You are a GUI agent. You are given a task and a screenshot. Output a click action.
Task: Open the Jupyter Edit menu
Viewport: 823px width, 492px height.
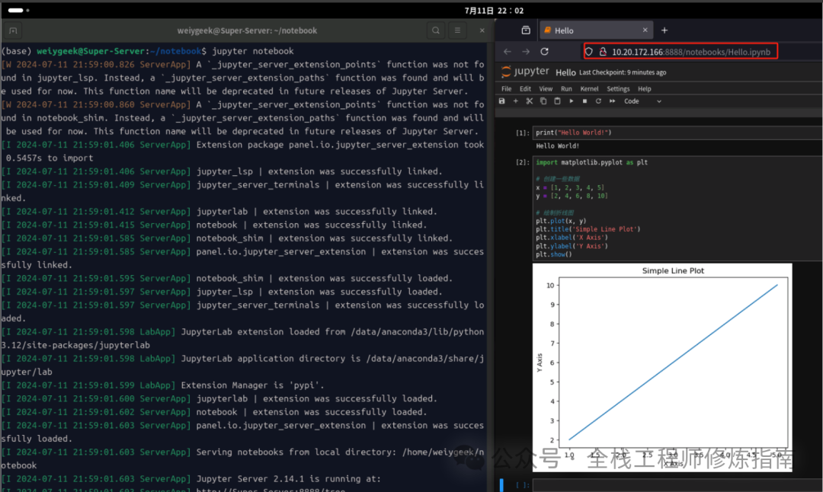525,88
